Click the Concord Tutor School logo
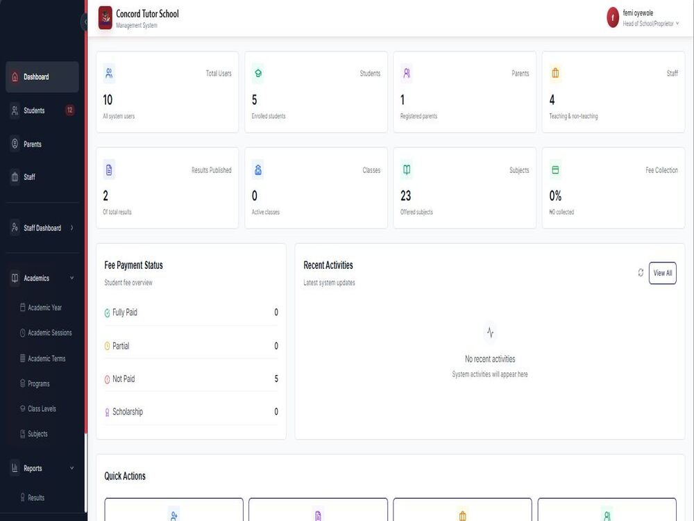 pos(105,18)
